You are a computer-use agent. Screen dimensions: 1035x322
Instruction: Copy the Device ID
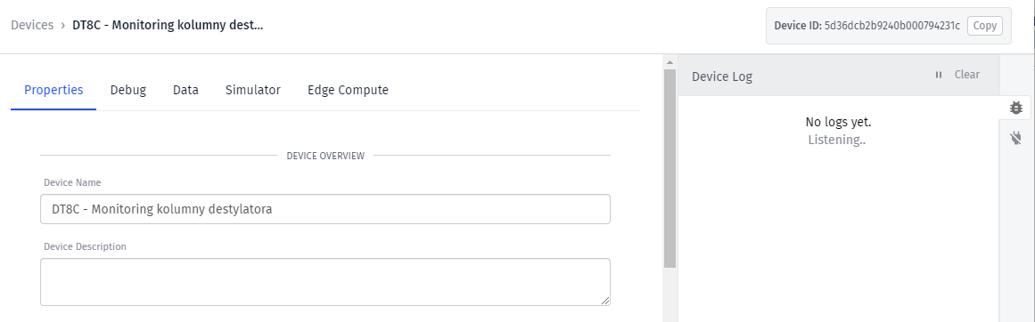click(985, 26)
